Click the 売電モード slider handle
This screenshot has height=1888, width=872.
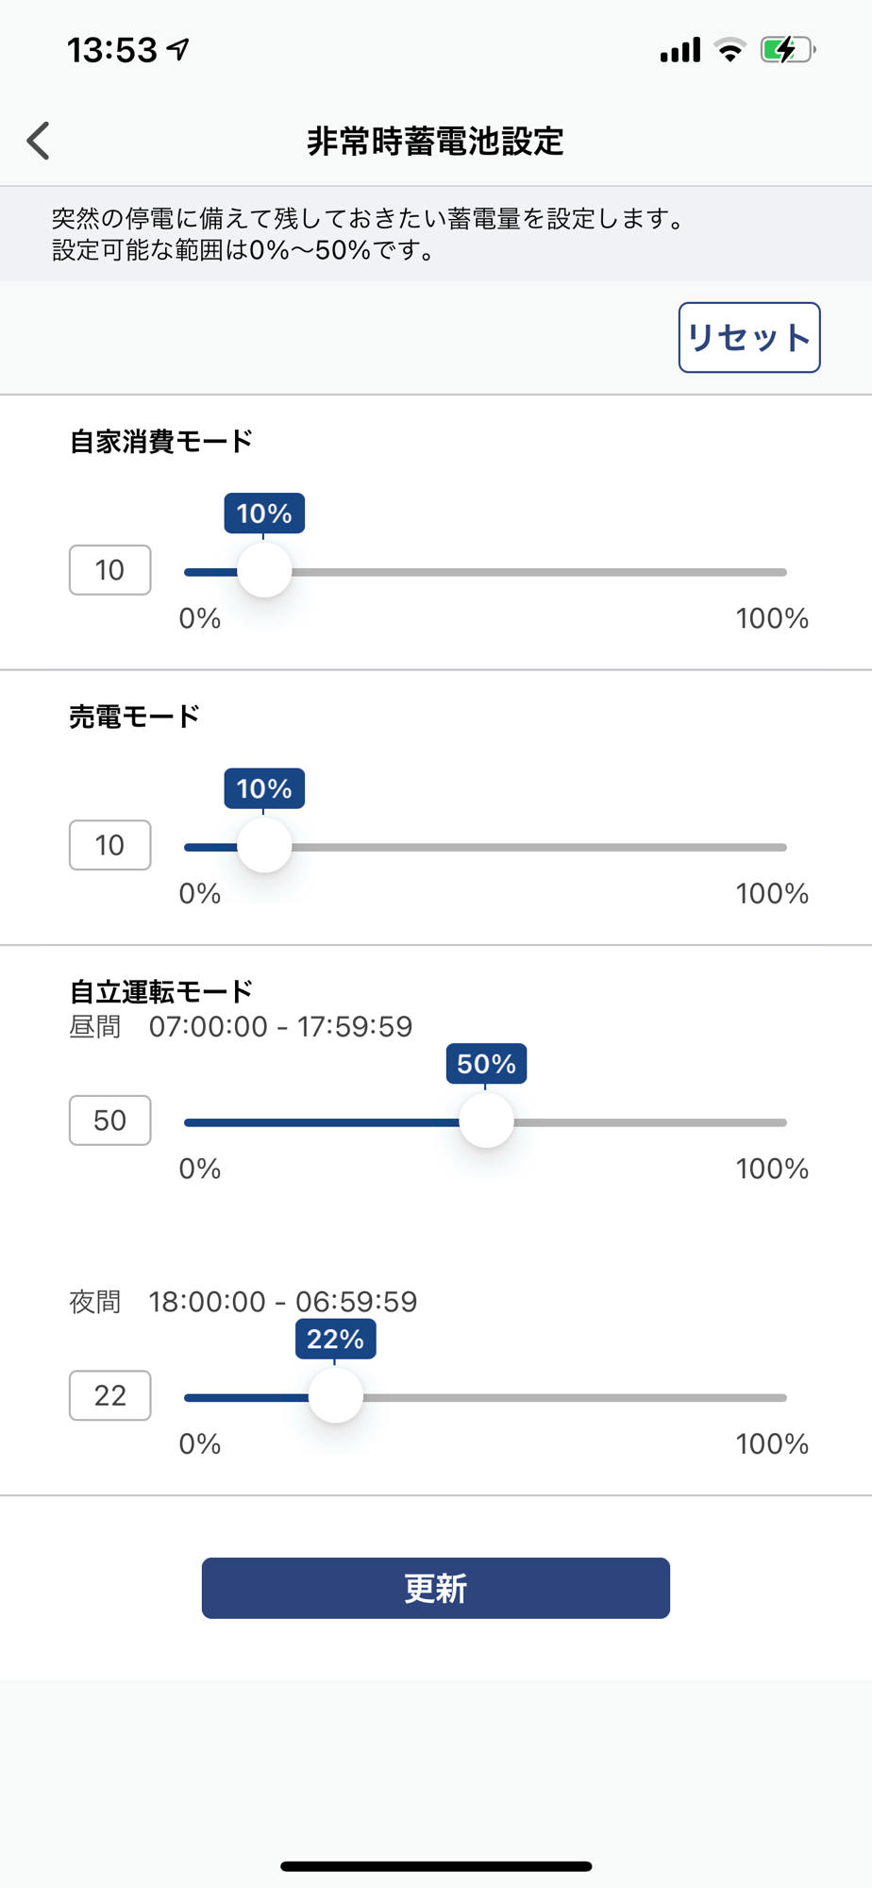coord(264,846)
